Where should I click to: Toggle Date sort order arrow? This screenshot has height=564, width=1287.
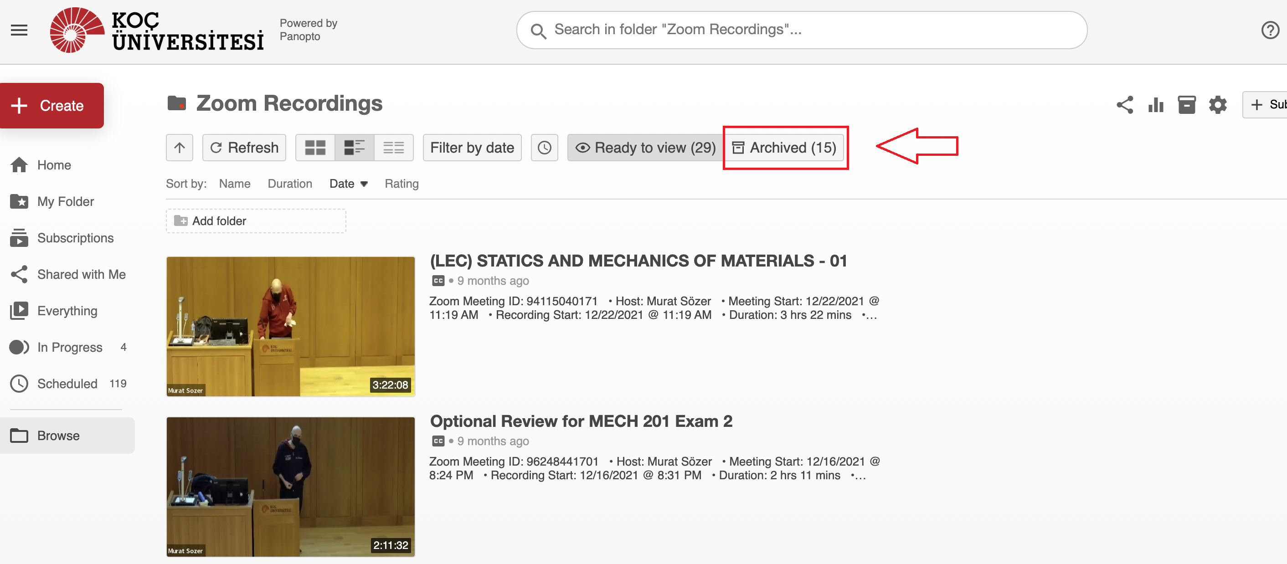click(x=364, y=184)
